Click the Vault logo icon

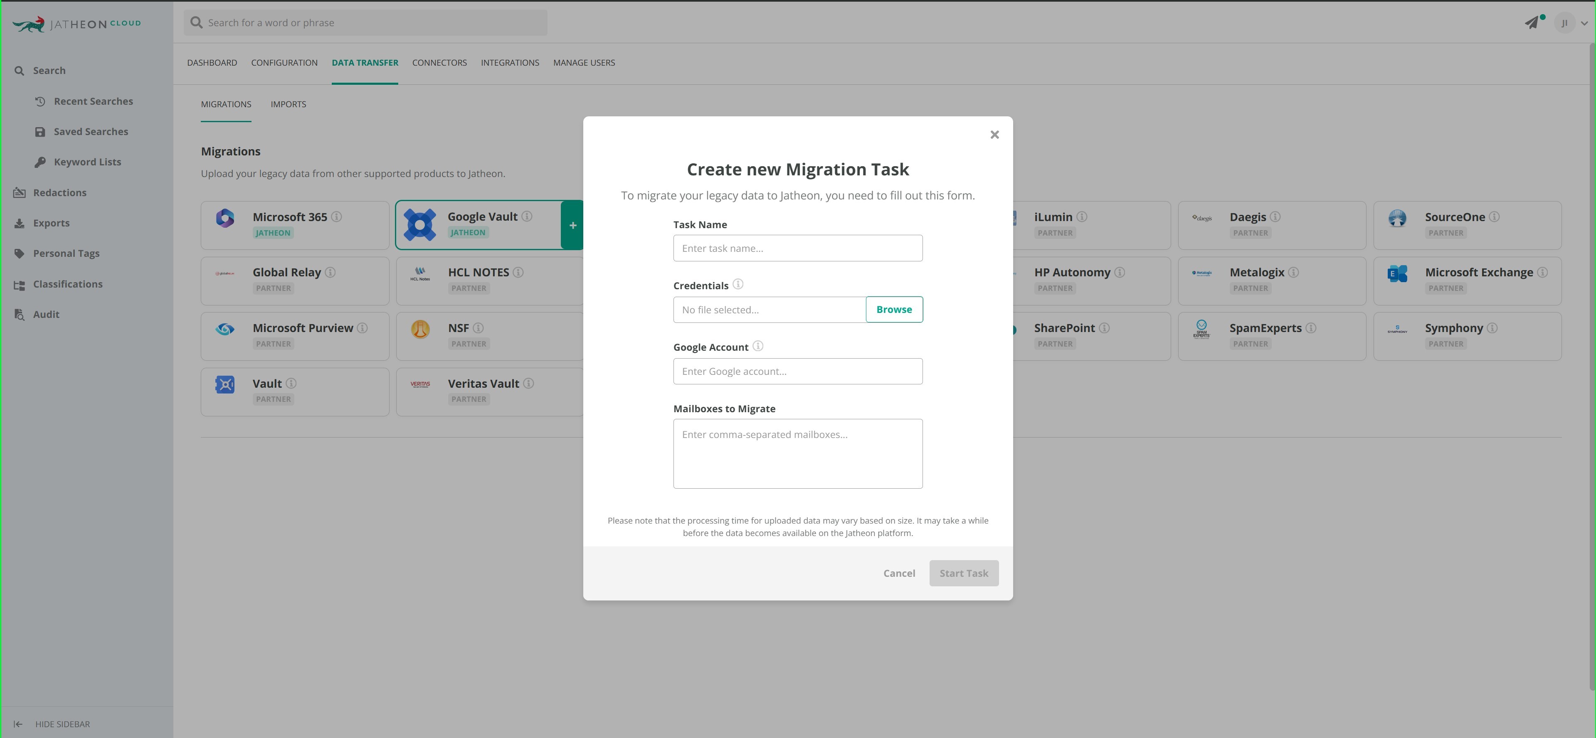[x=225, y=384]
